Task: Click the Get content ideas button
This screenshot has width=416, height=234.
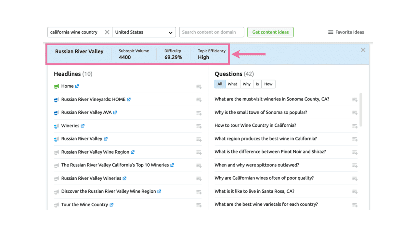Action: click(270, 32)
